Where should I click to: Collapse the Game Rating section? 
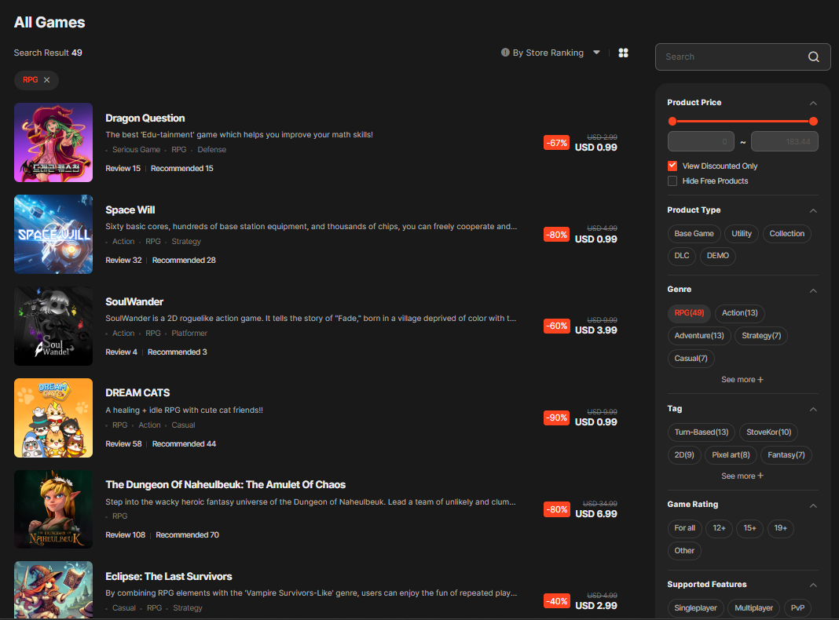tap(813, 505)
